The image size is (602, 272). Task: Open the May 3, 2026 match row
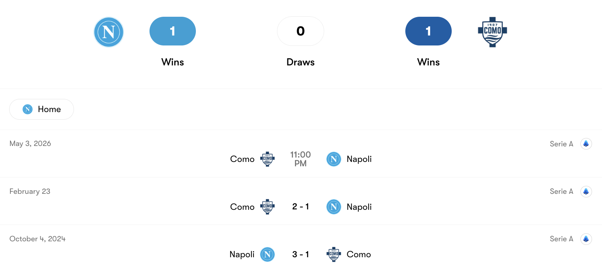301,154
